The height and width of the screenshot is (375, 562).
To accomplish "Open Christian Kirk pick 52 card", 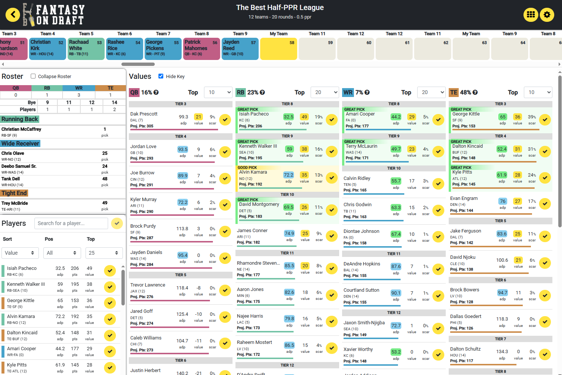I will [x=48, y=49].
